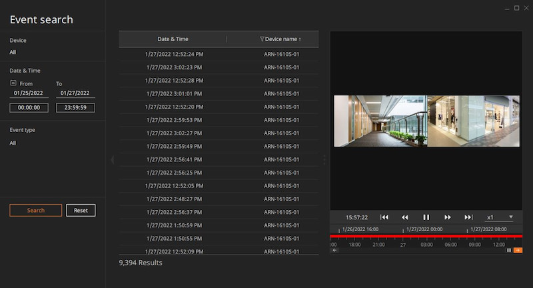533x288 pixels.
Task: Open the From date calendar icon
Action: coord(13,83)
